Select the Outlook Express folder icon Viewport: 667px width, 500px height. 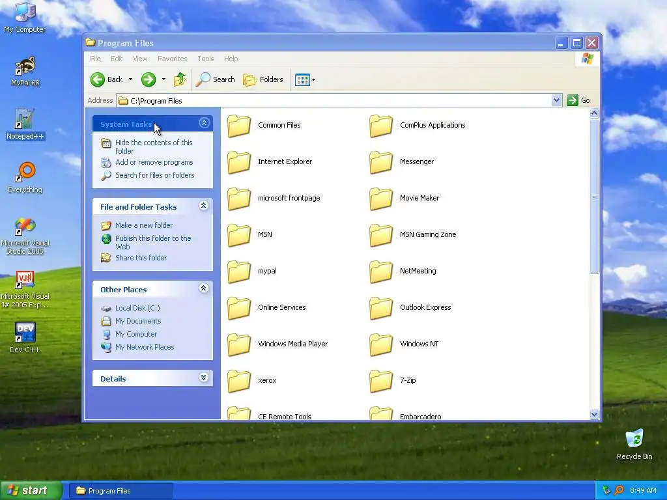(380, 308)
